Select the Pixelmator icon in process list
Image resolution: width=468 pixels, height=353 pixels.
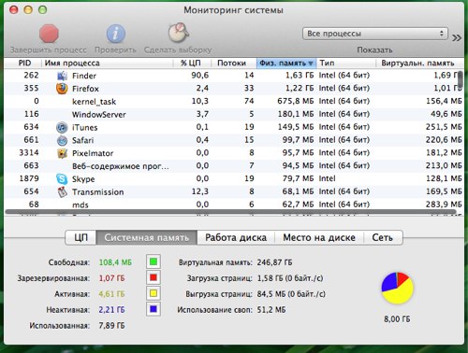tap(63, 153)
